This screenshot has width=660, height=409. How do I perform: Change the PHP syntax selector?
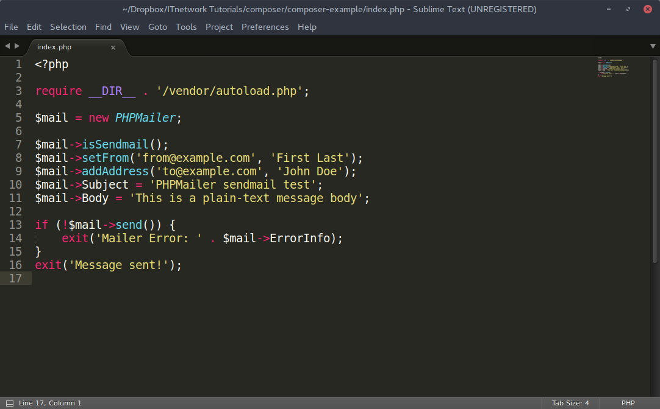click(x=628, y=403)
